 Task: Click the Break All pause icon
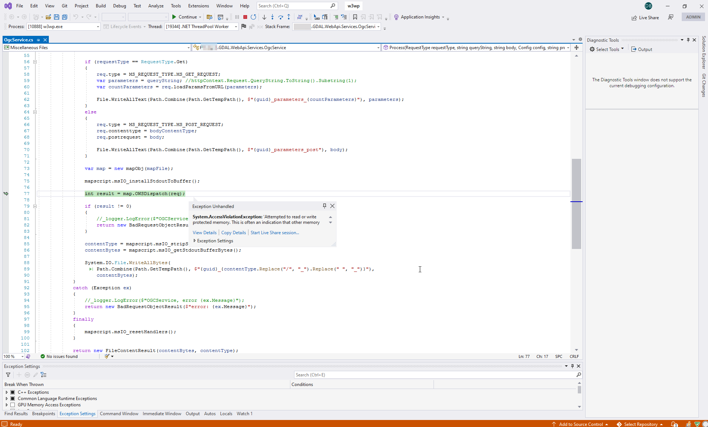pos(237,17)
